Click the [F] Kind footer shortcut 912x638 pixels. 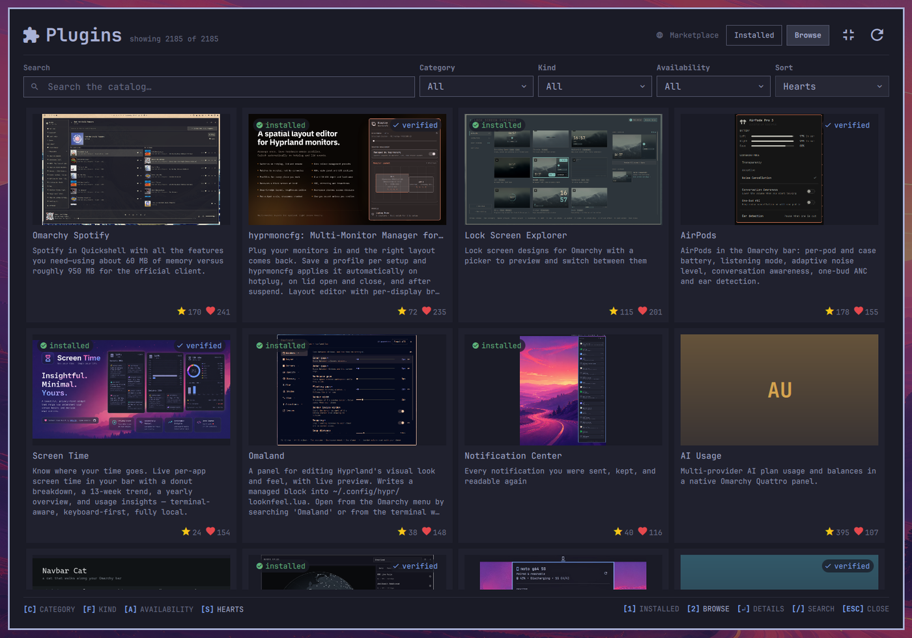coord(100,609)
